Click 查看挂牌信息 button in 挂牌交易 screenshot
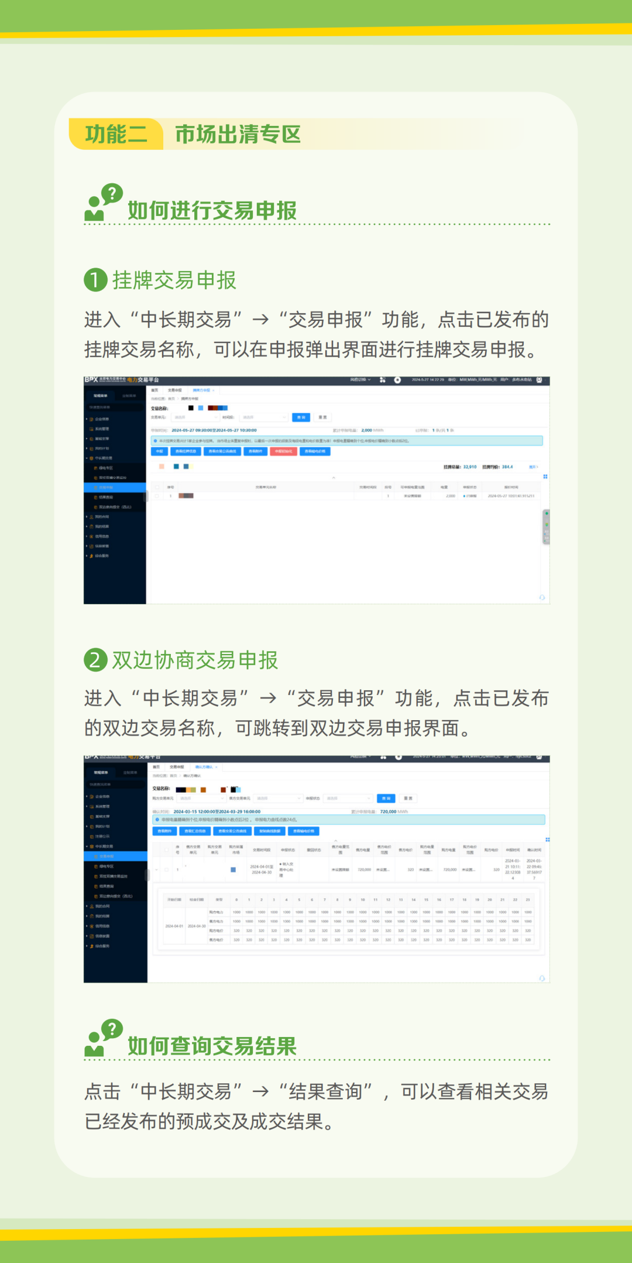 (x=186, y=451)
